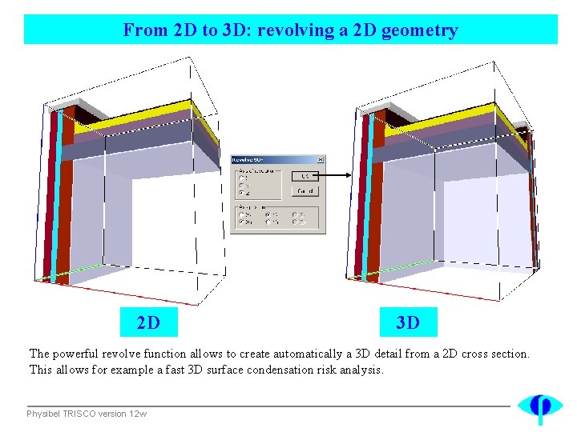Click OK in the Revolve dialog
577x432 pixels.
coord(305,176)
